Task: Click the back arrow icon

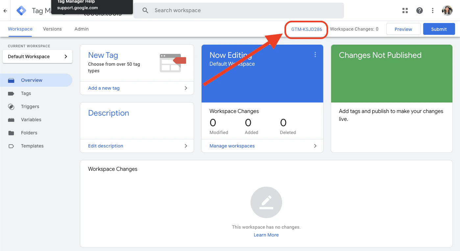Action: click(x=5, y=11)
